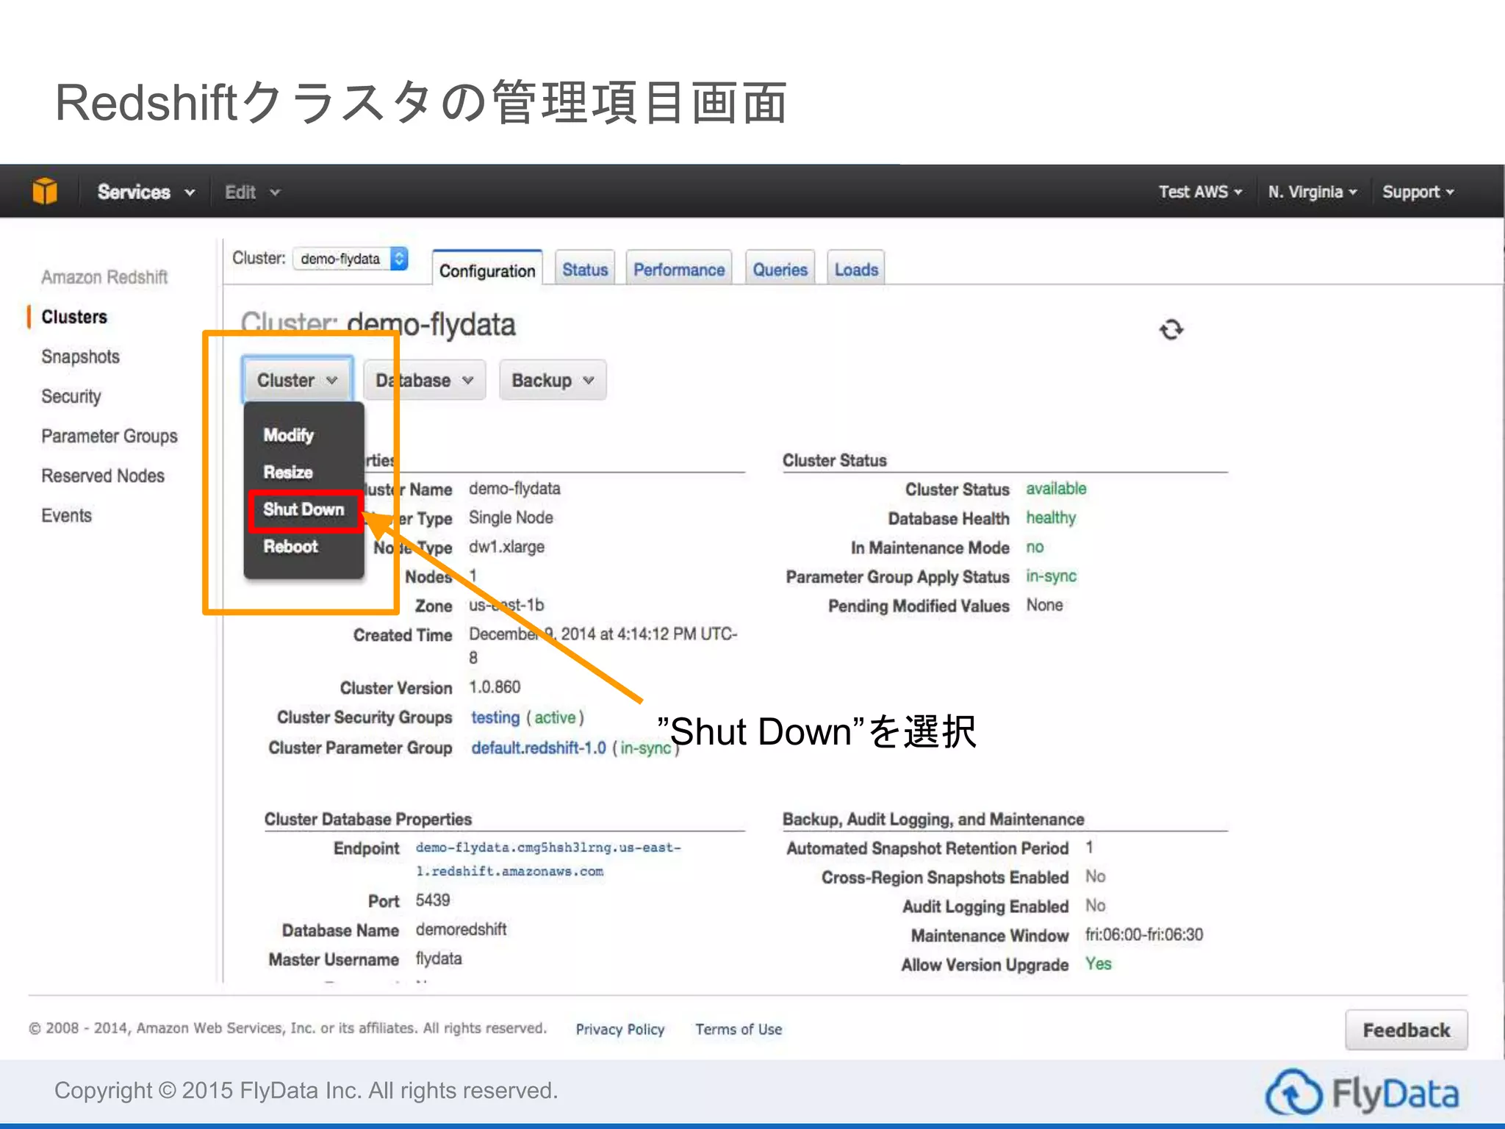Click the database name demoredshift
This screenshot has width=1505, height=1129.
(461, 930)
